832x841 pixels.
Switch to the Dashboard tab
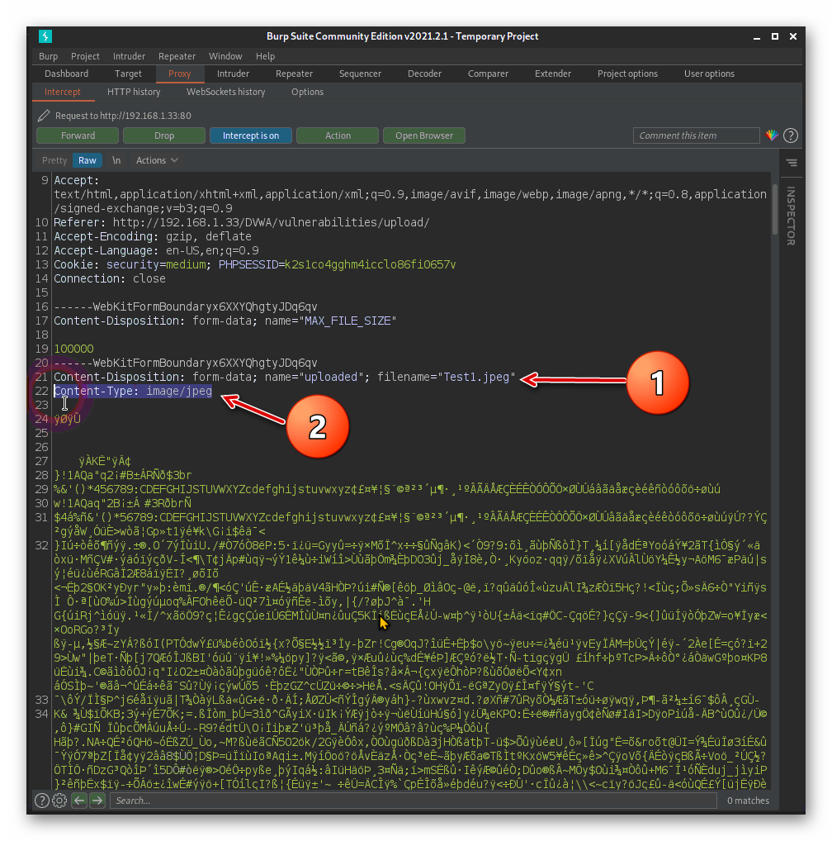[66, 74]
